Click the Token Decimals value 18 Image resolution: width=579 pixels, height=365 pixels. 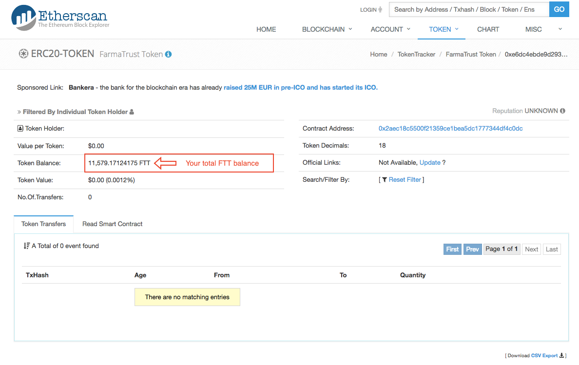(382, 146)
